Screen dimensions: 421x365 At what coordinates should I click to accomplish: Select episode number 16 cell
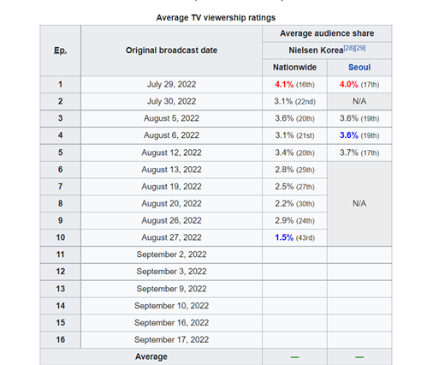click(x=60, y=339)
